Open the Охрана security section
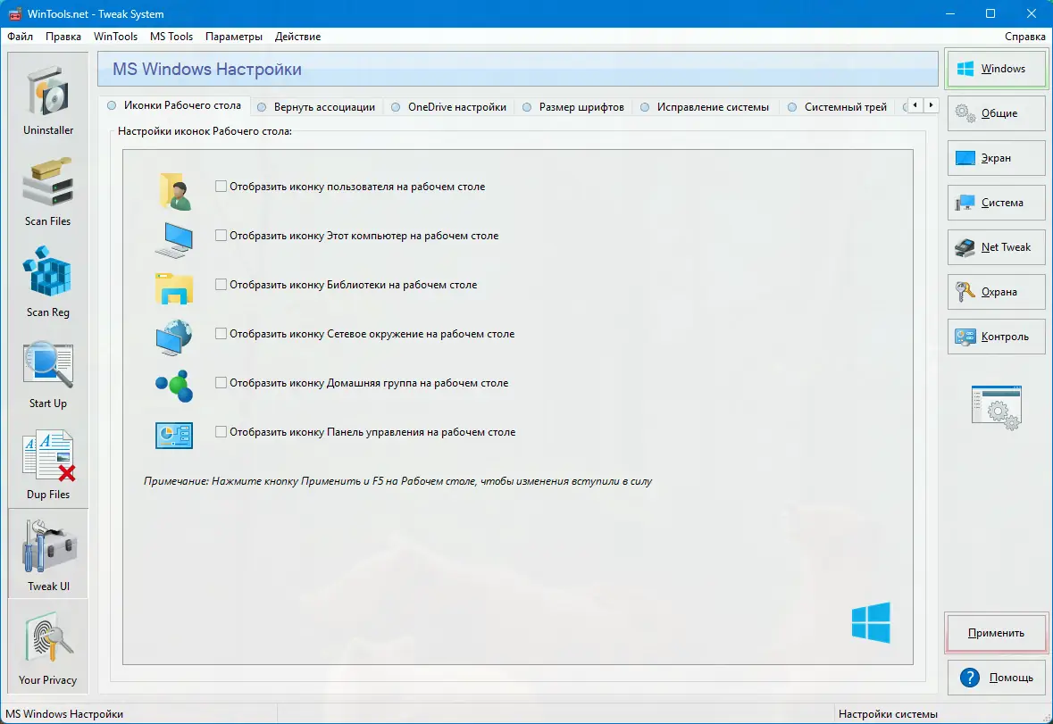The height and width of the screenshot is (724, 1053). pos(997,292)
